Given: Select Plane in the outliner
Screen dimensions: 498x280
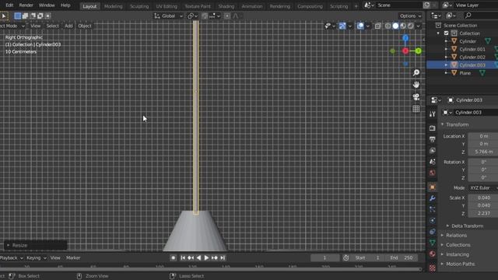Looking at the screenshot, I should click(465, 73).
